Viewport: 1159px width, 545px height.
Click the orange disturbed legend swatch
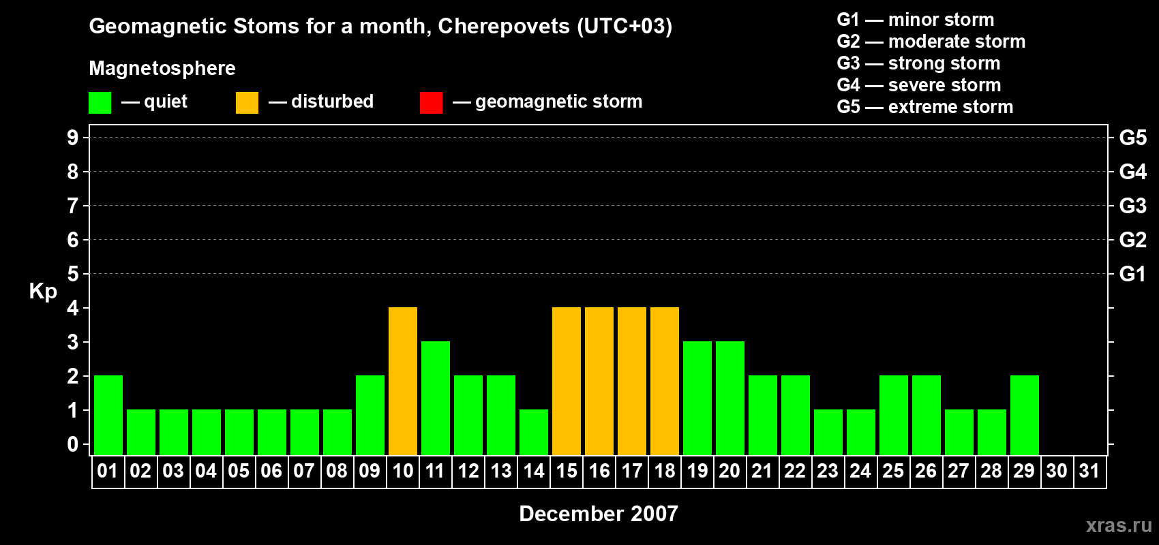coord(247,103)
